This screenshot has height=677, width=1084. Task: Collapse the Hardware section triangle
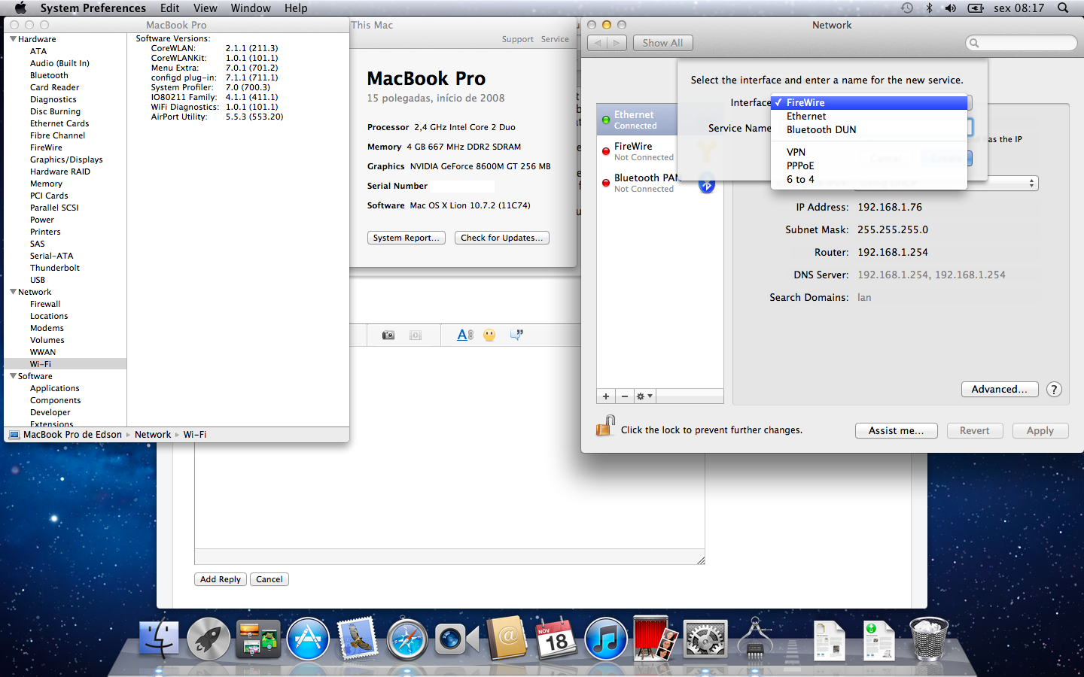pyautogui.click(x=13, y=39)
